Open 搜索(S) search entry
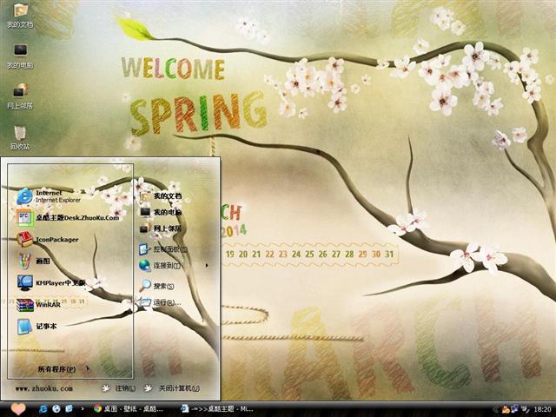The image size is (556, 417). coord(157,286)
